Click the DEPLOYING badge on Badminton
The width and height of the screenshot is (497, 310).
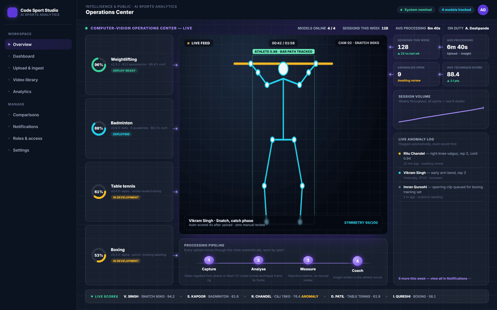pos(121,134)
